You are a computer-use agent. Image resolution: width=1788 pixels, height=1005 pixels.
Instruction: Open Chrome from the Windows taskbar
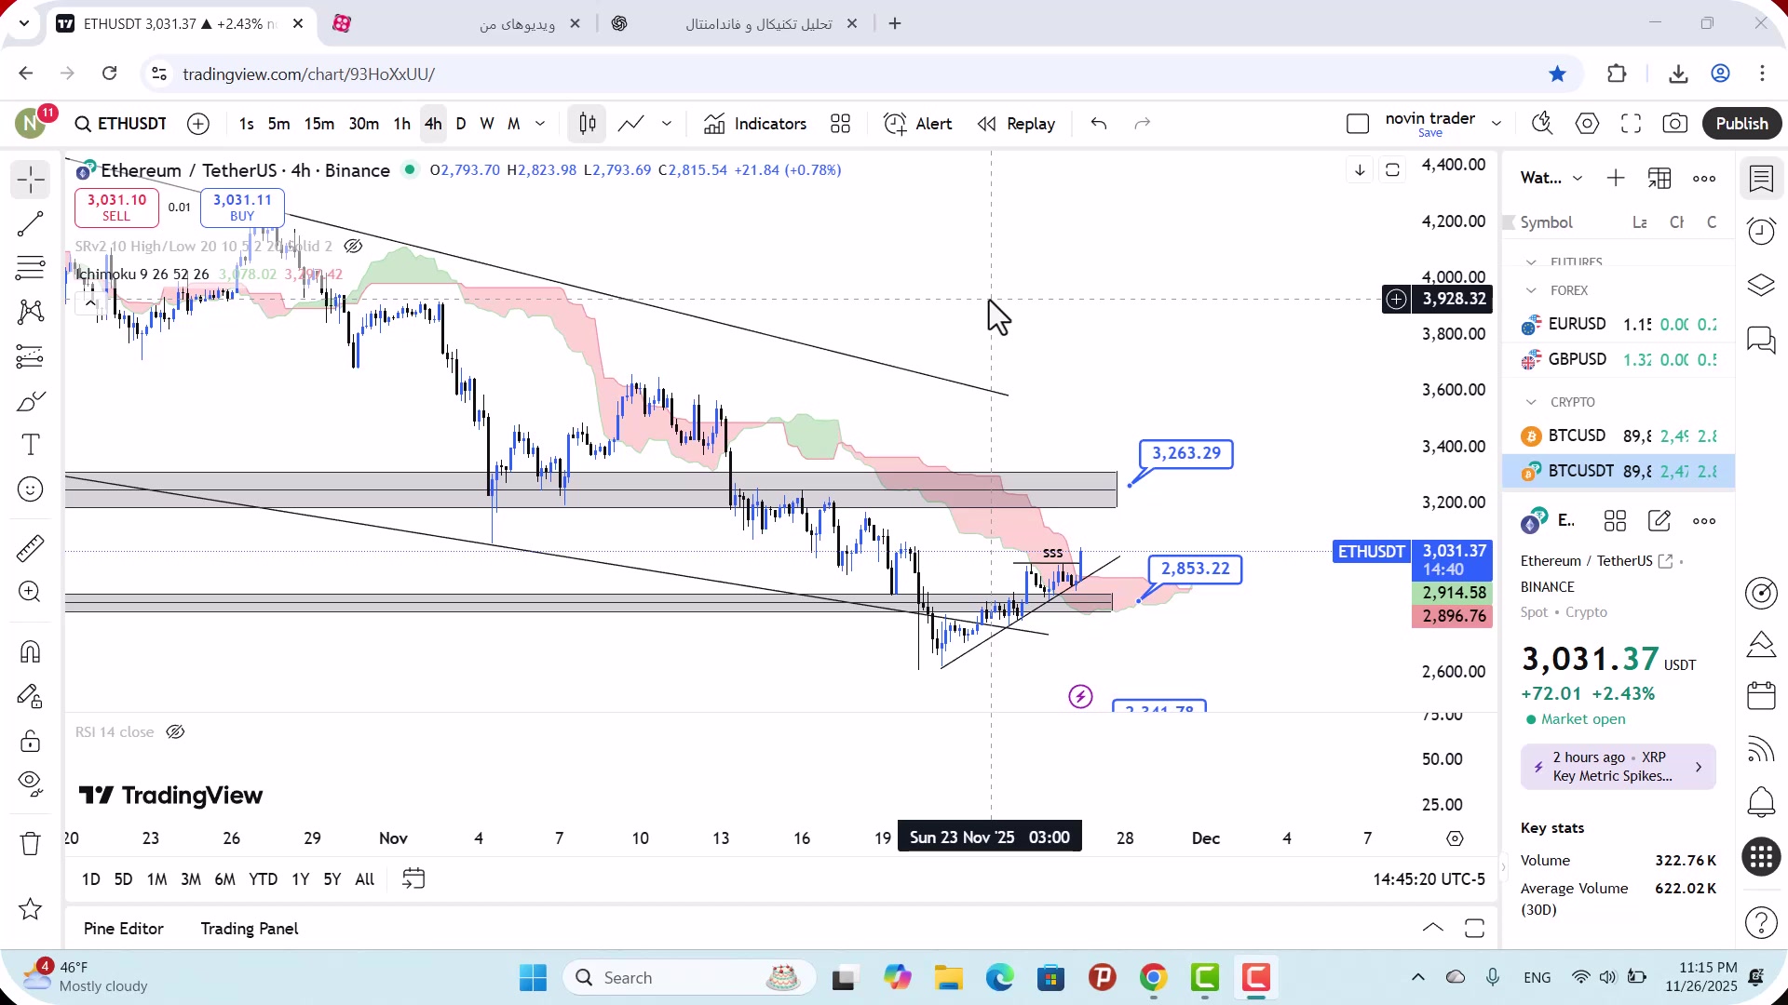pyautogui.click(x=1153, y=977)
